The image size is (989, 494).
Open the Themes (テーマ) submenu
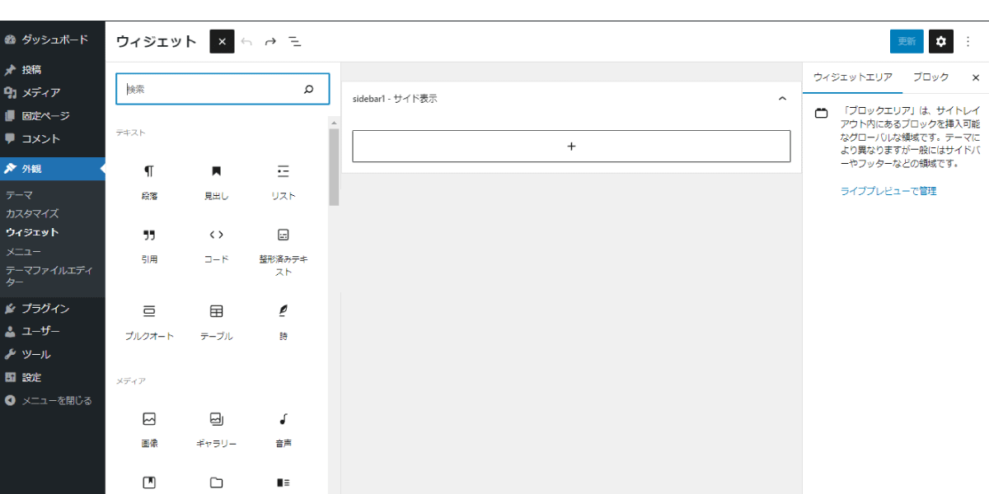[x=20, y=195]
